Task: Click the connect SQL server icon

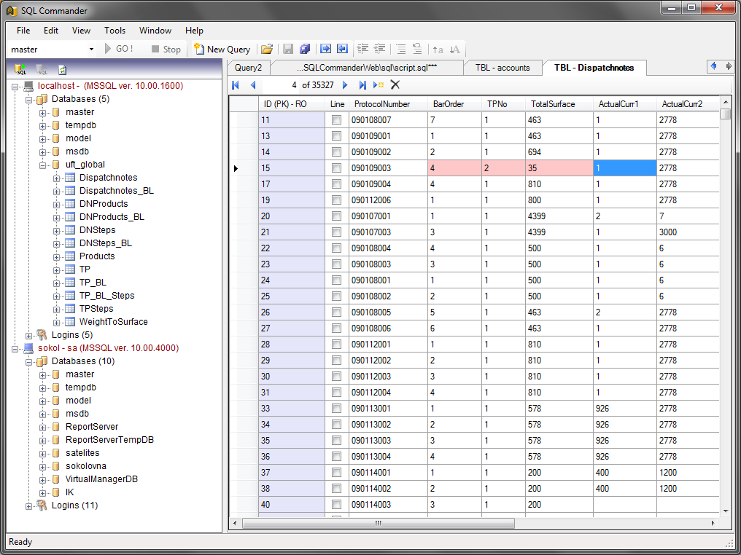Action: [20, 70]
